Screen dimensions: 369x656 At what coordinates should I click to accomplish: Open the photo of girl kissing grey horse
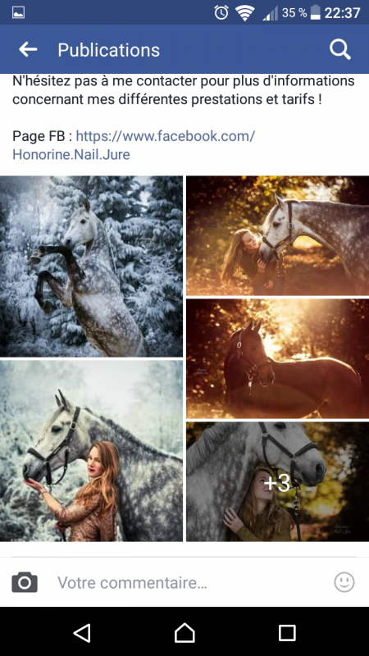click(x=277, y=235)
